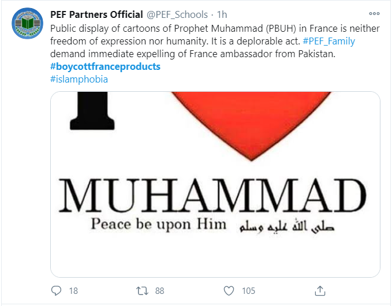Click the reply count 18
Screen dimensions: 392x306
pos(73,291)
